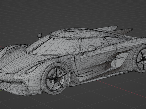
Task: Select the car's front wheel rim
Action: (x=56, y=79)
